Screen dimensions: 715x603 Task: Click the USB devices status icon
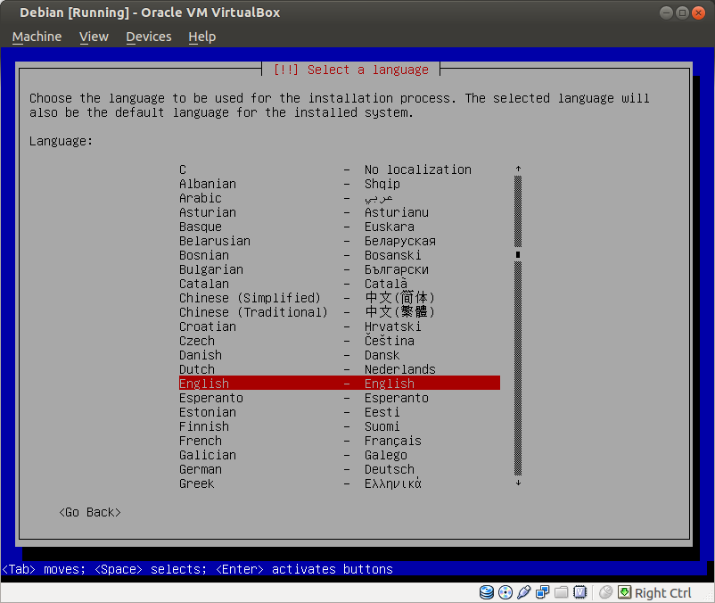tap(524, 592)
